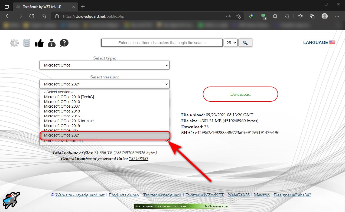Click the green shield extension with badge 12
This screenshot has height=212, width=345.
(264, 16)
